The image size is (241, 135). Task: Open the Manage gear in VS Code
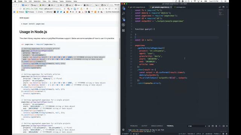coord(123,130)
